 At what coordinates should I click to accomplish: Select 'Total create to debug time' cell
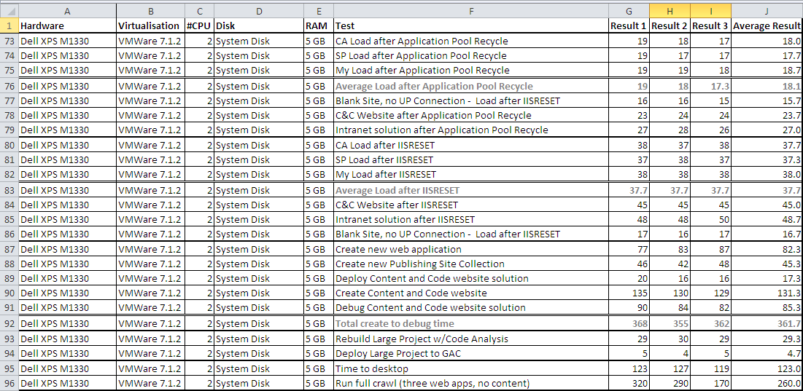[x=471, y=323]
